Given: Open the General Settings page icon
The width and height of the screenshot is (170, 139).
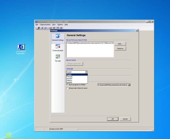Looking at the screenshot, I should click(x=58, y=38).
